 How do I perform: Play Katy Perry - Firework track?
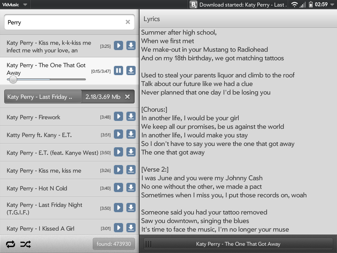click(118, 116)
